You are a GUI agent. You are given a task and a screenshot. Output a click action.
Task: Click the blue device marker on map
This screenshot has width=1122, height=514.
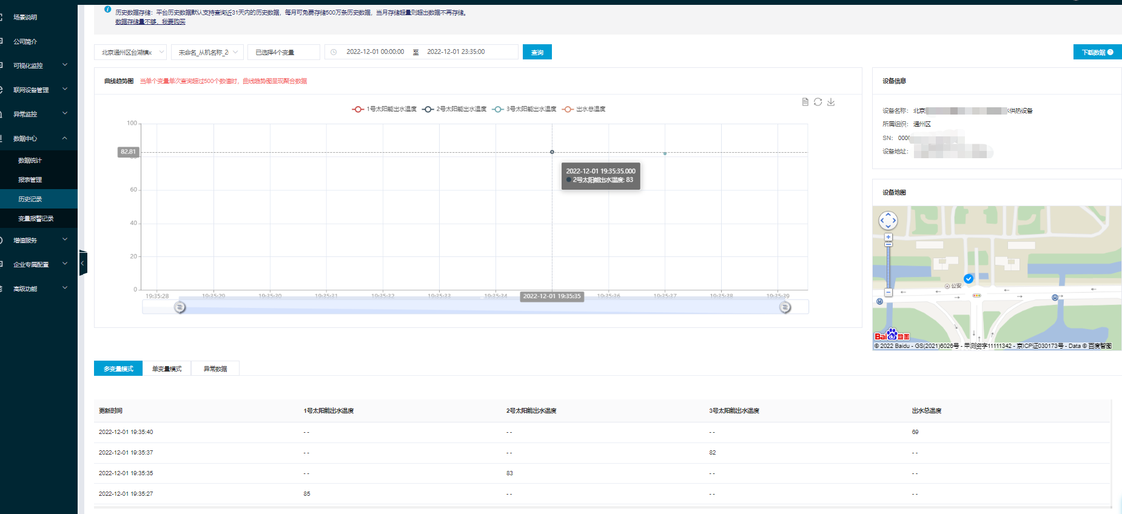[x=969, y=279]
